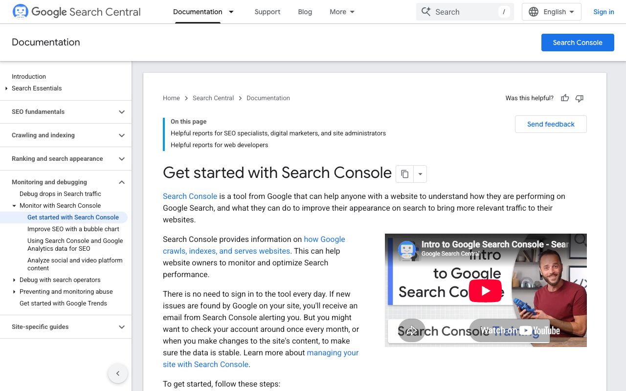Viewport: 626px width, 391px height.
Task: Open the More menu
Action: point(342,12)
